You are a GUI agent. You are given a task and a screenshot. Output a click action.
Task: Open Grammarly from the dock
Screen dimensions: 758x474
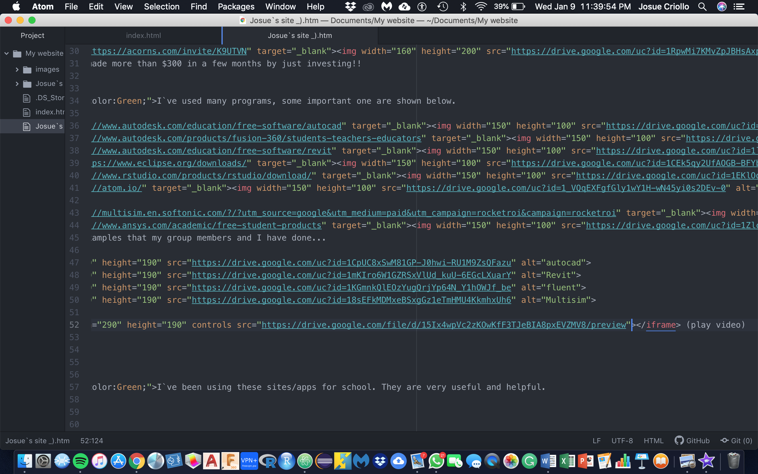pyautogui.click(x=529, y=461)
